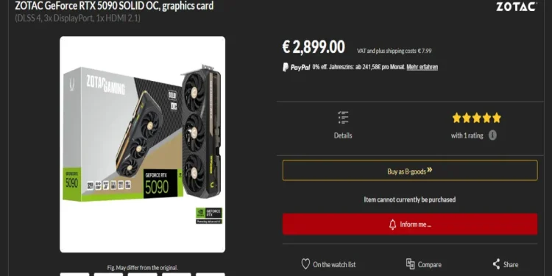Select the first product thumbnail below image
Image resolution: width=552 pixels, height=276 pixels.
(74, 275)
